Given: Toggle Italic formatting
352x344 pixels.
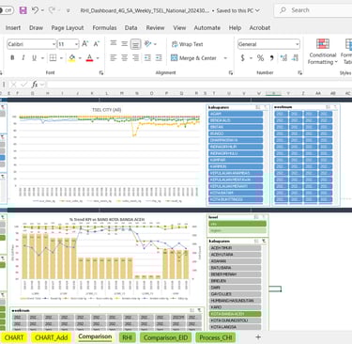Looking at the screenshot, I should [23, 58].
